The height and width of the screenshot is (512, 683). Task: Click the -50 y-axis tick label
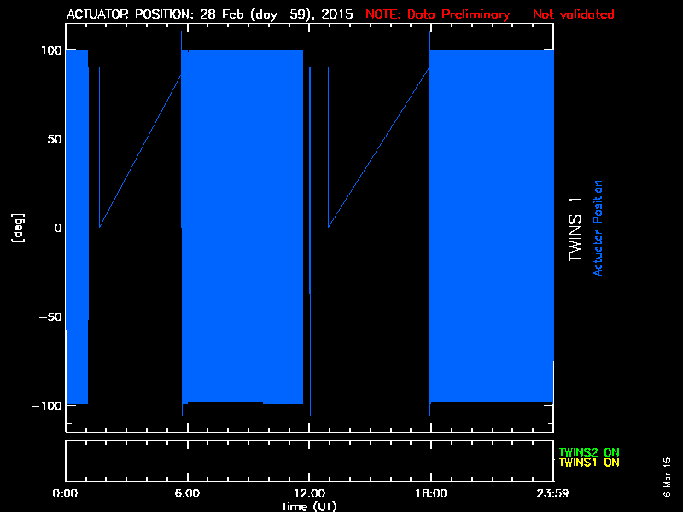point(50,317)
